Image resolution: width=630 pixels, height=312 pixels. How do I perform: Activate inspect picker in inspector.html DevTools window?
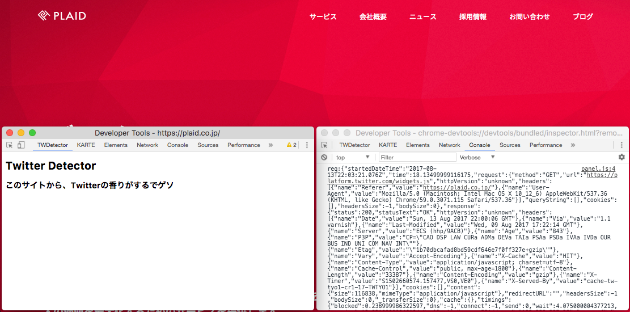pos(324,145)
